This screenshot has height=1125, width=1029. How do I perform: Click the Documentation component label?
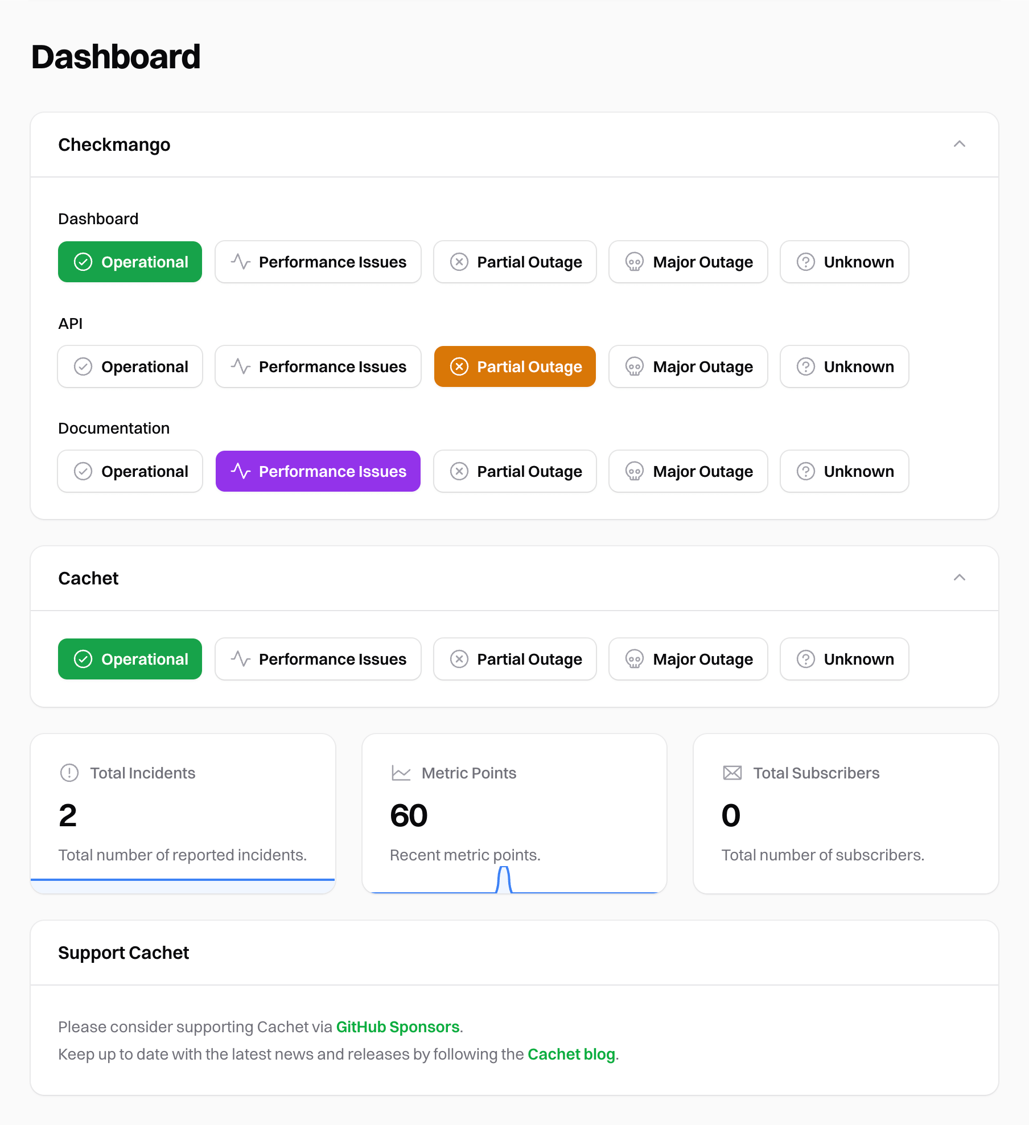tap(114, 428)
